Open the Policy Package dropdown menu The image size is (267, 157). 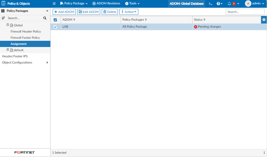[74, 3]
